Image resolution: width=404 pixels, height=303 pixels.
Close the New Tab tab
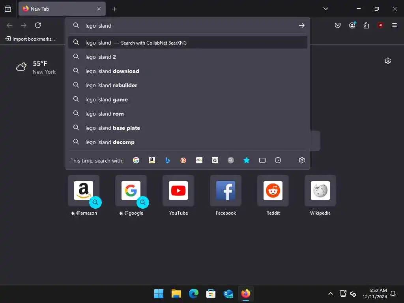click(x=99, y=9)
